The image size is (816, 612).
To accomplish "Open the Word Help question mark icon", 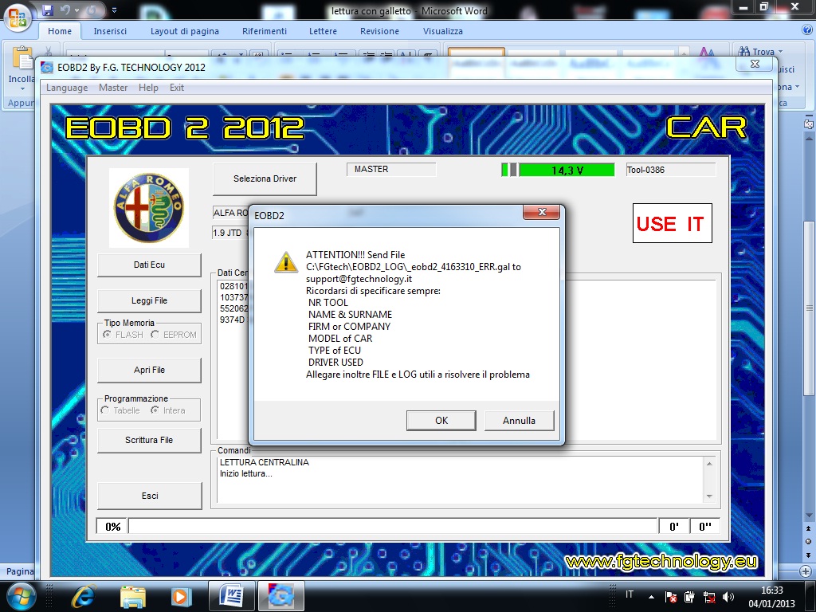I will (x=807, y=30).
